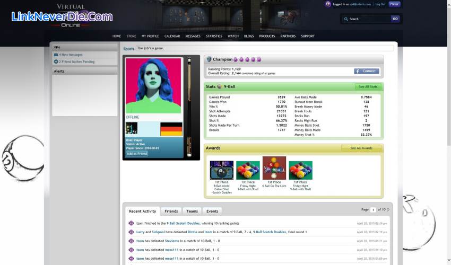Screen dimensions: 451x265
Task: Open the 9 Ball Scotch Doubles link in first activity
Action: (183, 223)
